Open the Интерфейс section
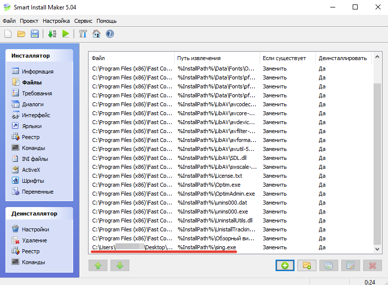 click(x=31, y=115)
